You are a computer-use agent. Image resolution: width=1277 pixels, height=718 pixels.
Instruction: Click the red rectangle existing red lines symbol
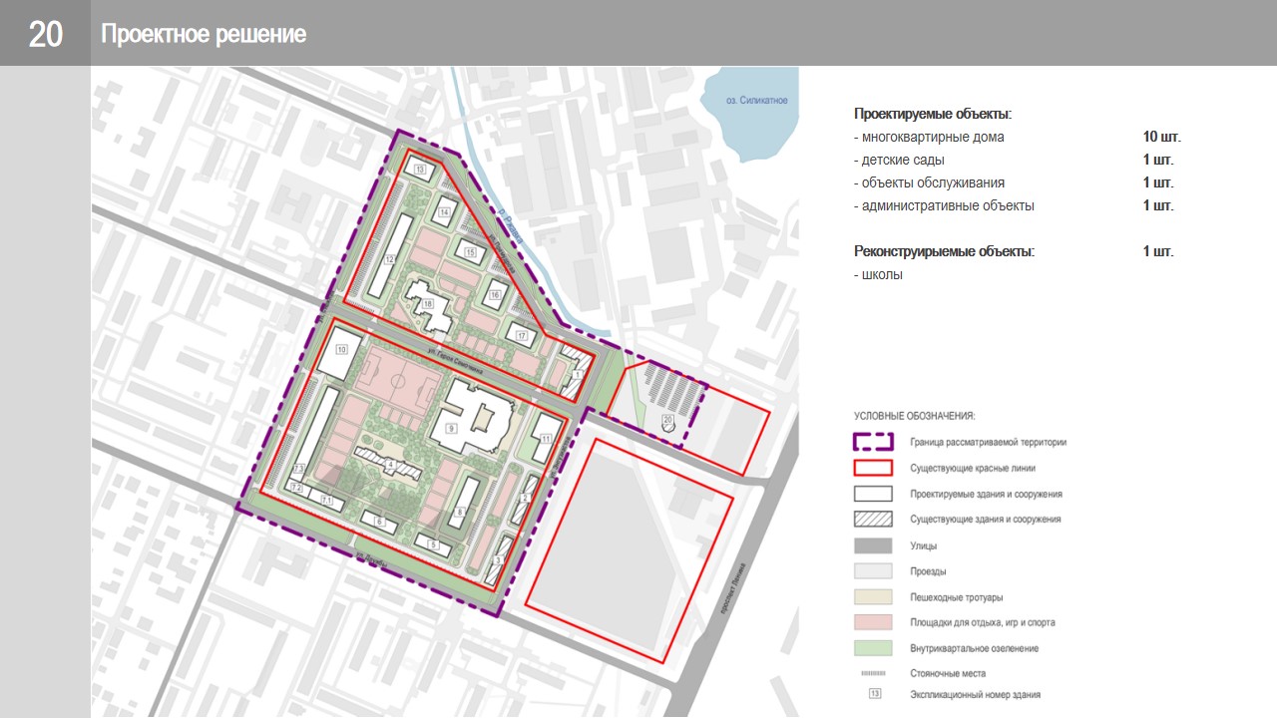pyautogui.click(x=873, y=468)
